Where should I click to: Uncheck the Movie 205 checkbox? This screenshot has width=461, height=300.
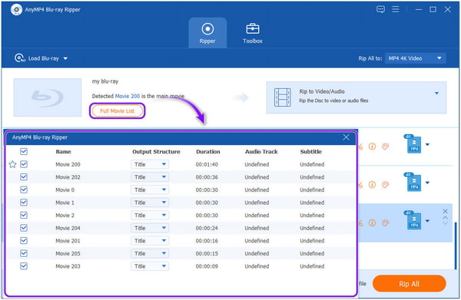point(24,253)
